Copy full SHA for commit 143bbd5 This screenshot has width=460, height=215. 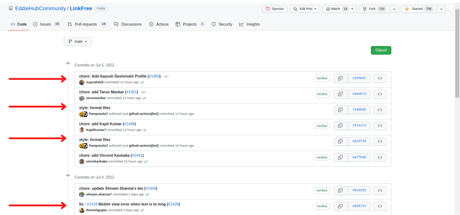pyautogui.click(x=340, y=110)
